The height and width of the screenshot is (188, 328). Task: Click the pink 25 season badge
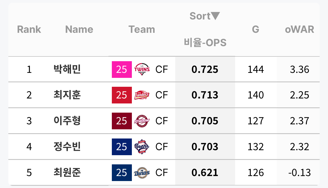pos(122,70)
